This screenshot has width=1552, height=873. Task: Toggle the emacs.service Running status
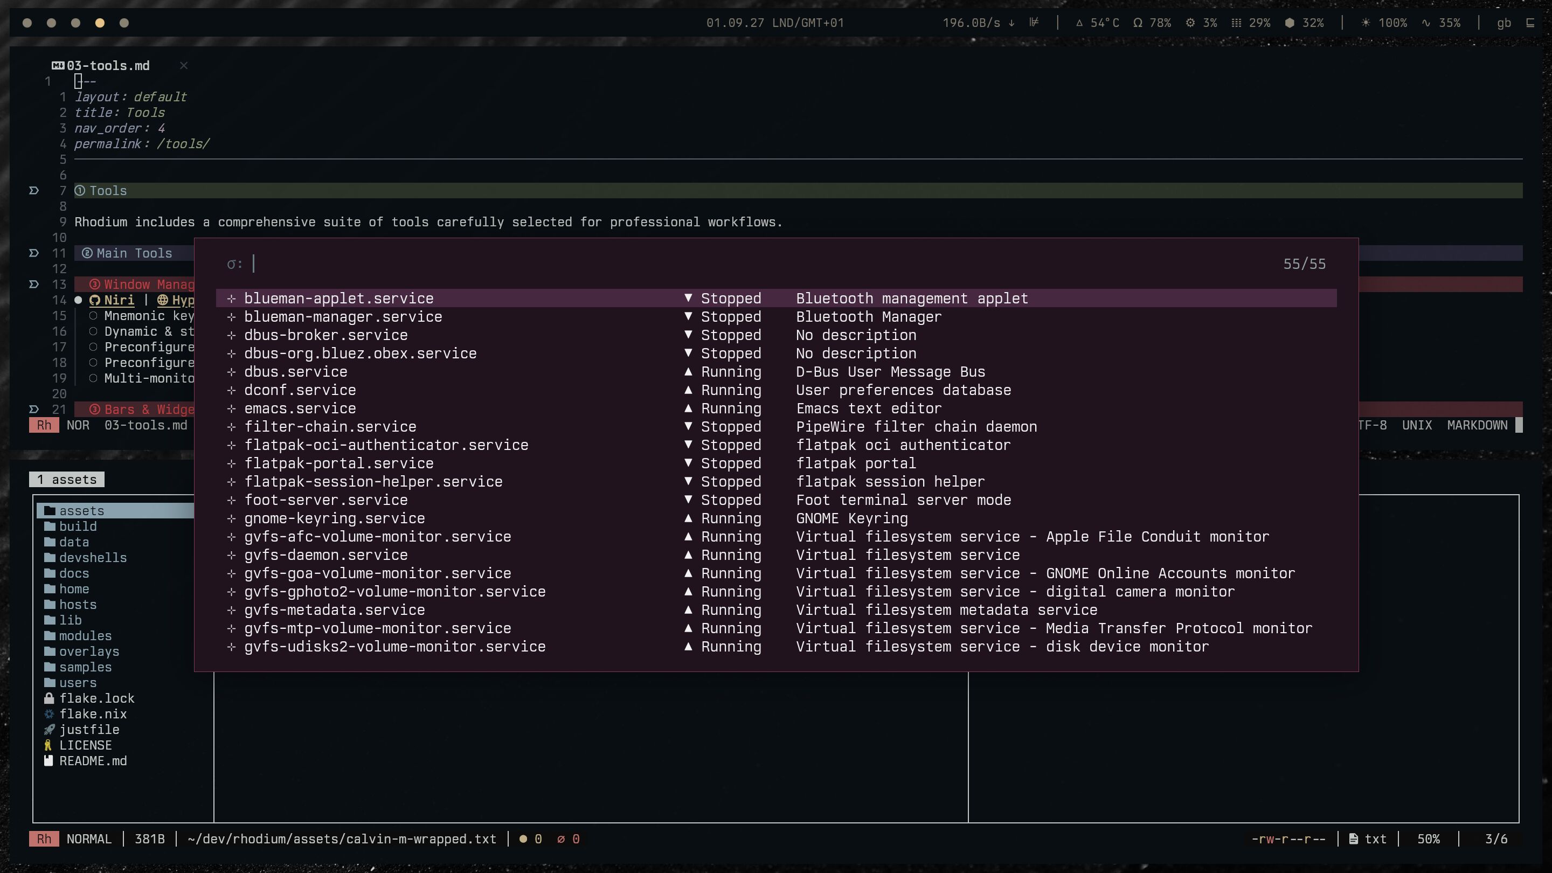pos(723,408)
